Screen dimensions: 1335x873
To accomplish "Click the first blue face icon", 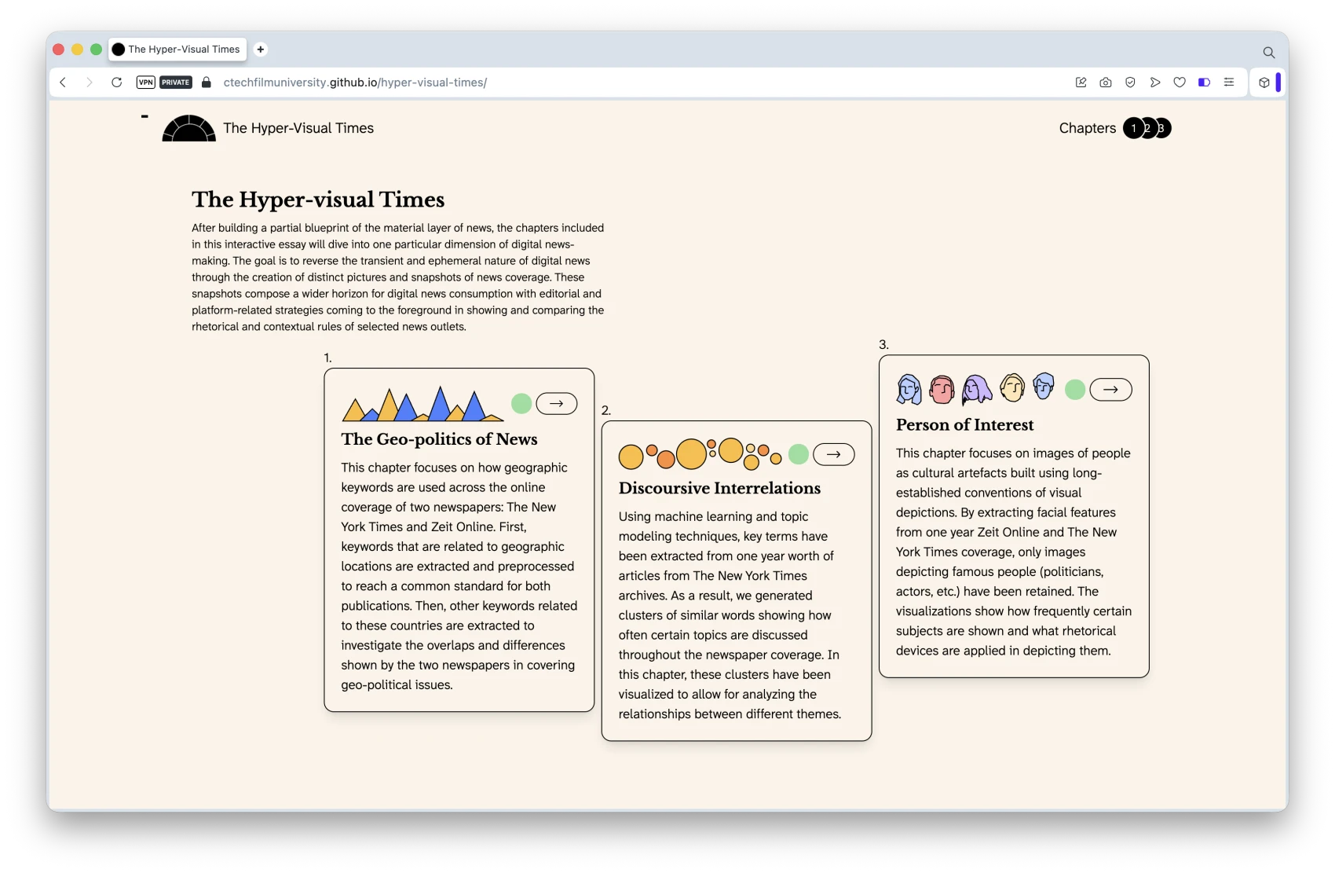I will pos(909,389).
